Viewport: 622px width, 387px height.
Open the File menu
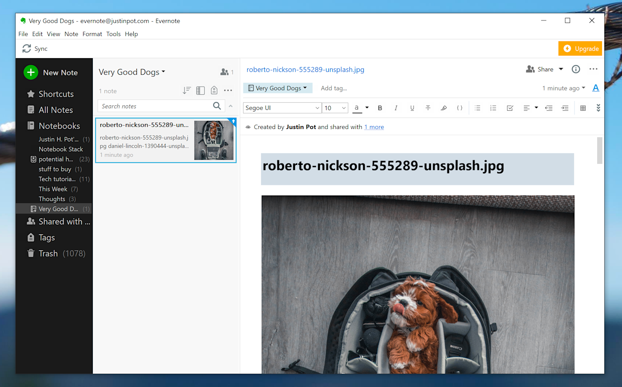click(x=23, y=34)
